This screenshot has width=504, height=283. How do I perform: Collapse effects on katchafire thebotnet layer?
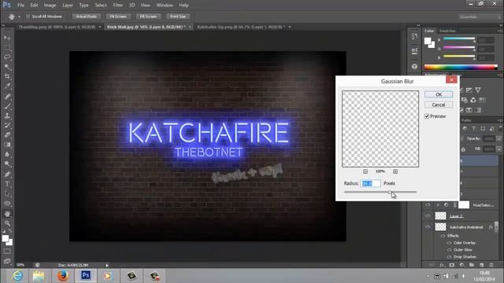click(497, 227)
